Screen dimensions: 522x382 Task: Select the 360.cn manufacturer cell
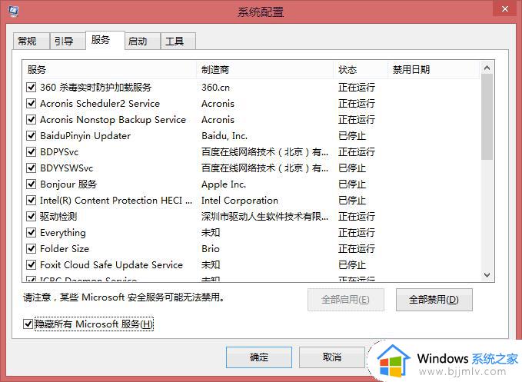coord(215,88)
